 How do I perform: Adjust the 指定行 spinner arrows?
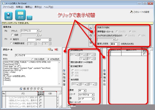tap(50, 40)
